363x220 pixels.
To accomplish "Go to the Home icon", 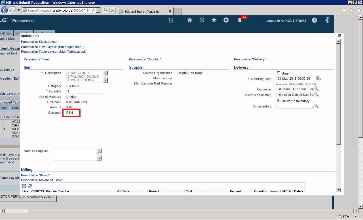I will (x=190, y=20).
